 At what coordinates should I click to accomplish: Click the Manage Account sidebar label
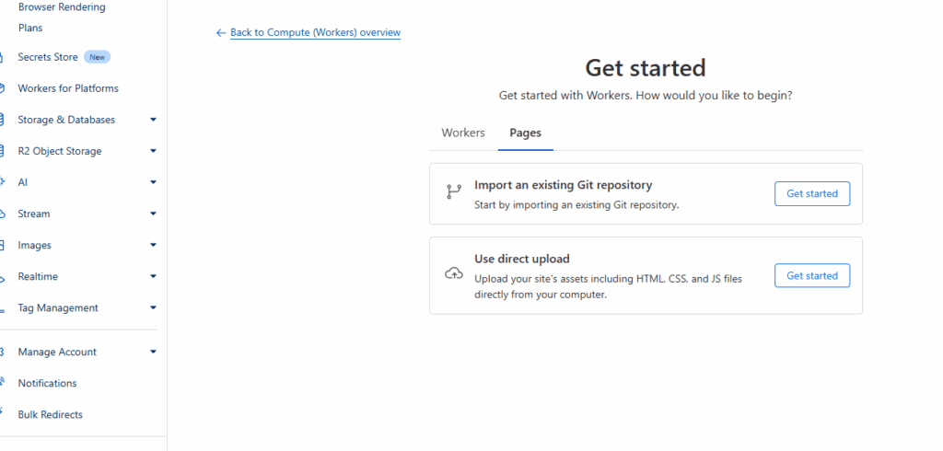[x=57, y=352]
